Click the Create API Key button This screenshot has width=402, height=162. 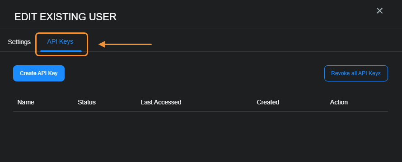click(x=39, y=73)
